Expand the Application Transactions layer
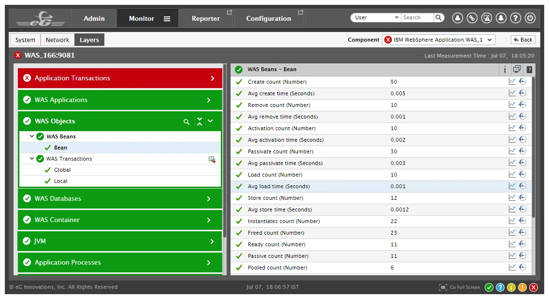 (212, 78)
